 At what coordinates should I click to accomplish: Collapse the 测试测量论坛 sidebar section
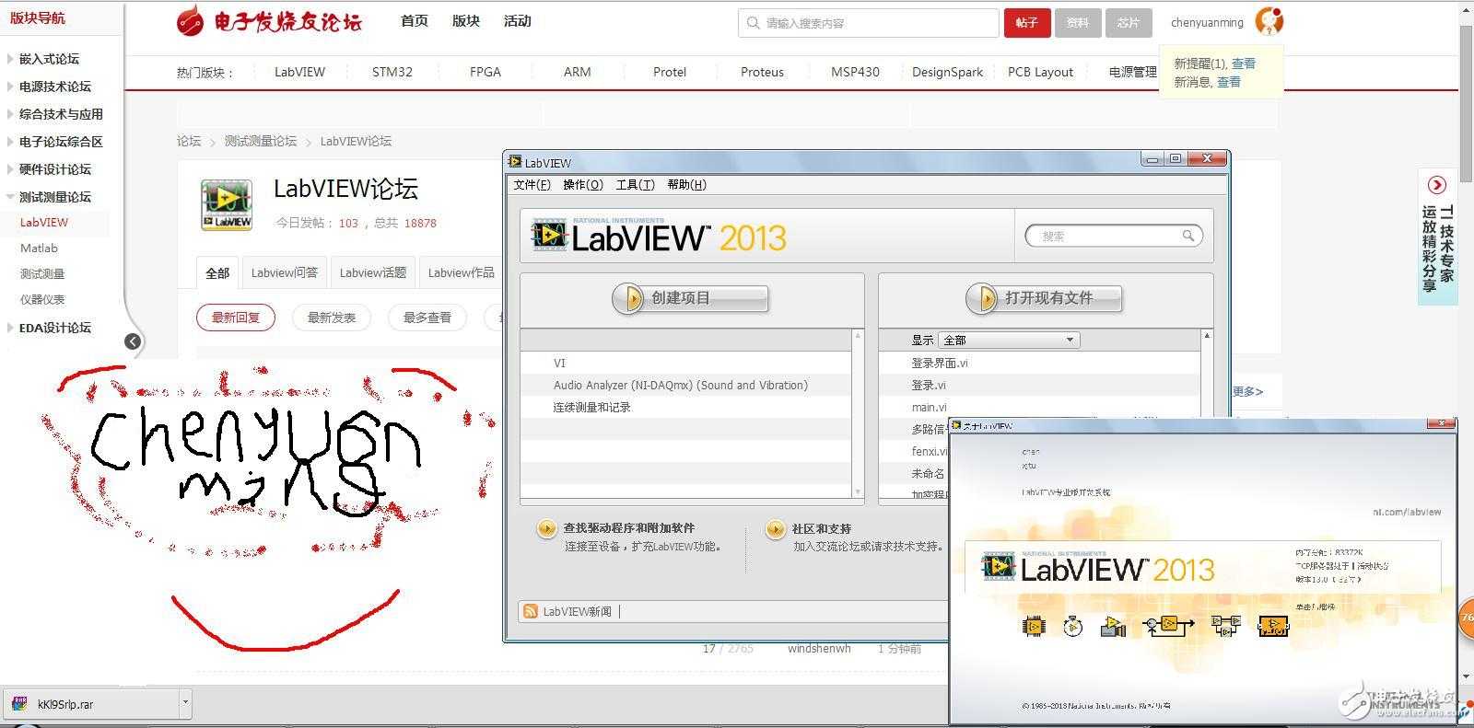(x=10, y=197)
